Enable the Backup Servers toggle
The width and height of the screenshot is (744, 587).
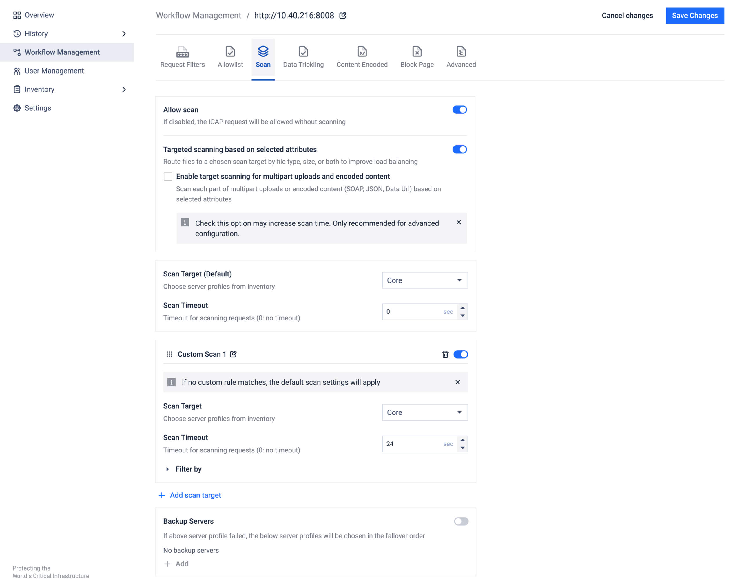coord(461,521)
